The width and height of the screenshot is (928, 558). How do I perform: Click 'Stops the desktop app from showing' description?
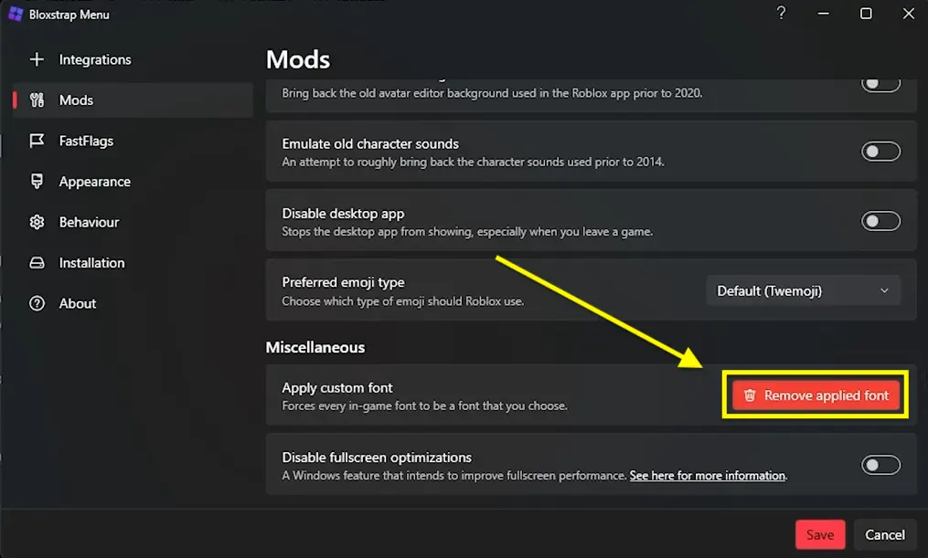[x=467, y=232]
